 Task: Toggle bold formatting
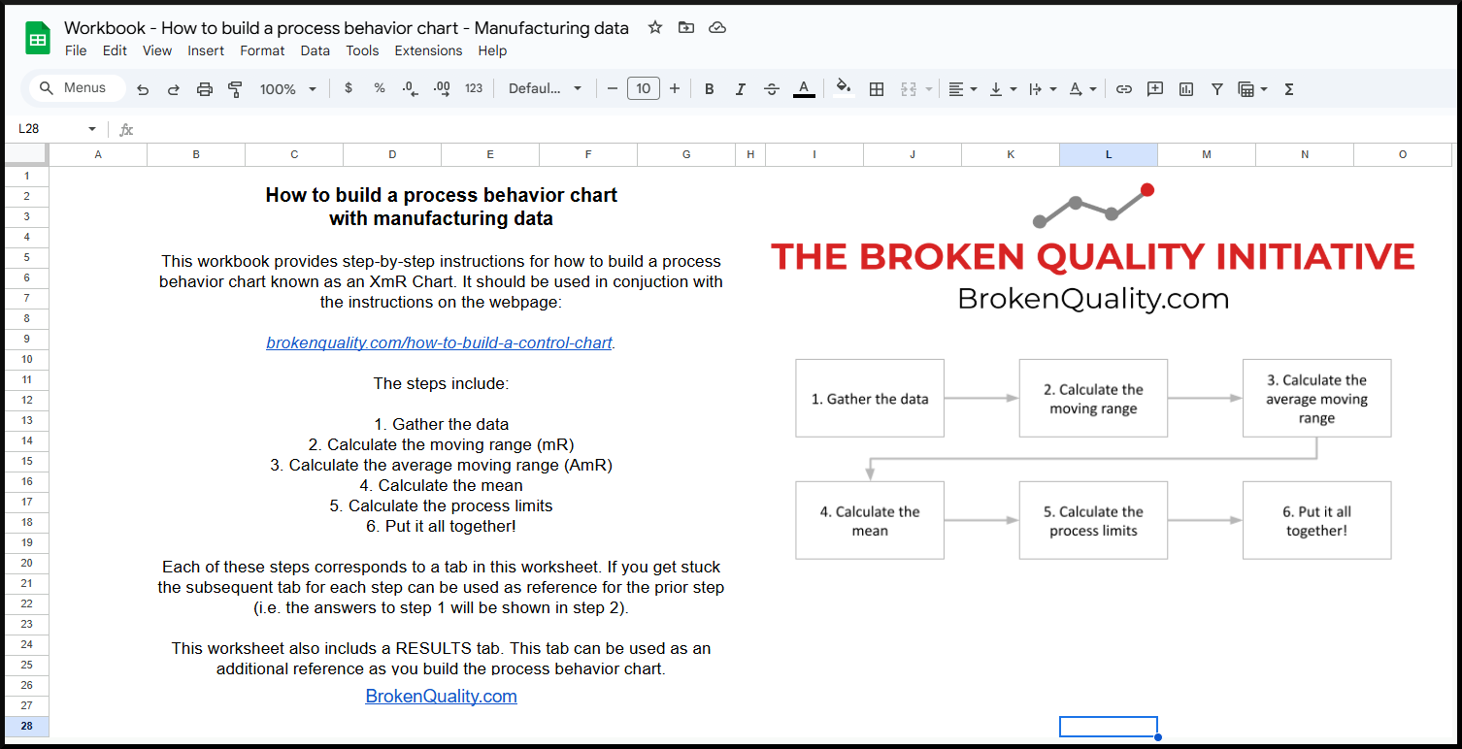(710, 89)
